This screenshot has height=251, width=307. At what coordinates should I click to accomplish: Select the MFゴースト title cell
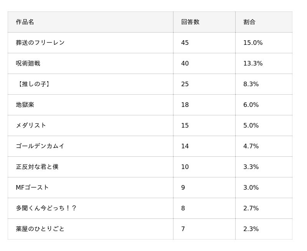pos(32,187)
